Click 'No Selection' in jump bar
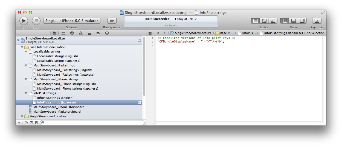The height and width of the screenshot is (147, 342). [x=315, y=33]
